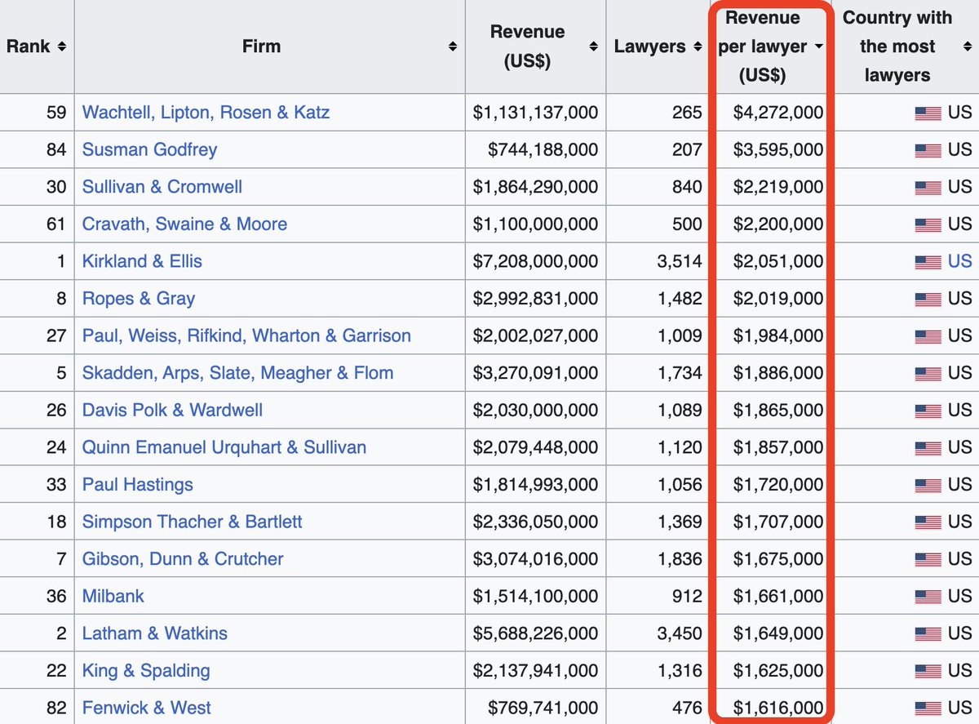The image size is (979, 724).
Task: Click US flag icon in Gibson, Dunn row
Action: click(x=928, y=560)
